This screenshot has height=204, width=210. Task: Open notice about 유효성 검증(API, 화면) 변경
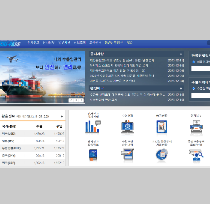tap(122, 60)
